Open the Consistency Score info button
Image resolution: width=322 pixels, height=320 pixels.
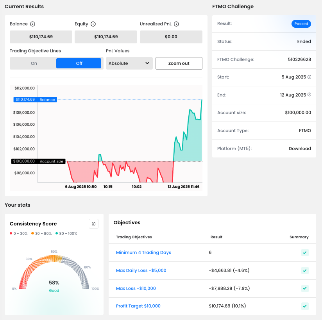click(x=94, y=223)
